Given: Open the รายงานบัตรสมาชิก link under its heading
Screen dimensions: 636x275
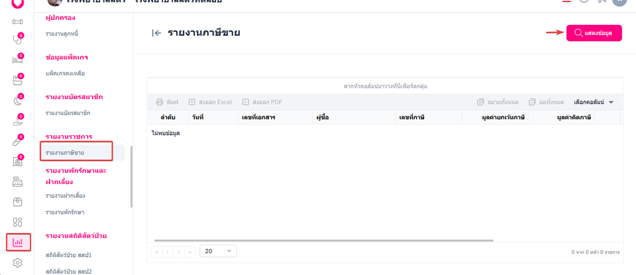Looking at the screenshot, I should pyautogui.click(x=68, y=113).
